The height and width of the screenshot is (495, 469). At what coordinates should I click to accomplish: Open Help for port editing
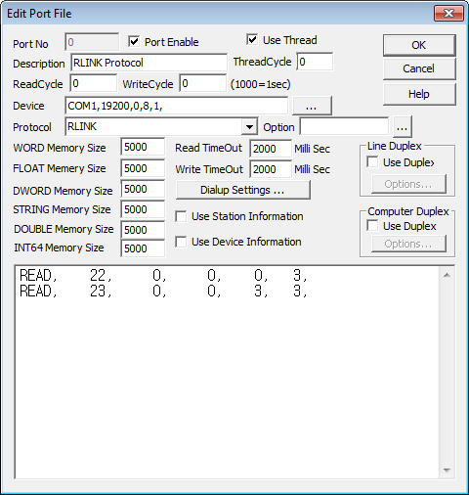tap(419, 94)
